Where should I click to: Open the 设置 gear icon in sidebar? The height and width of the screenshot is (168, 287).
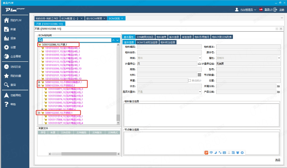click(6, 47)
